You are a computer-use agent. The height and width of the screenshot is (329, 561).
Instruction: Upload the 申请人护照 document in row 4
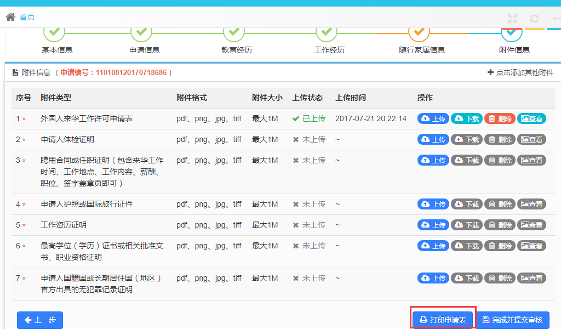433,204
